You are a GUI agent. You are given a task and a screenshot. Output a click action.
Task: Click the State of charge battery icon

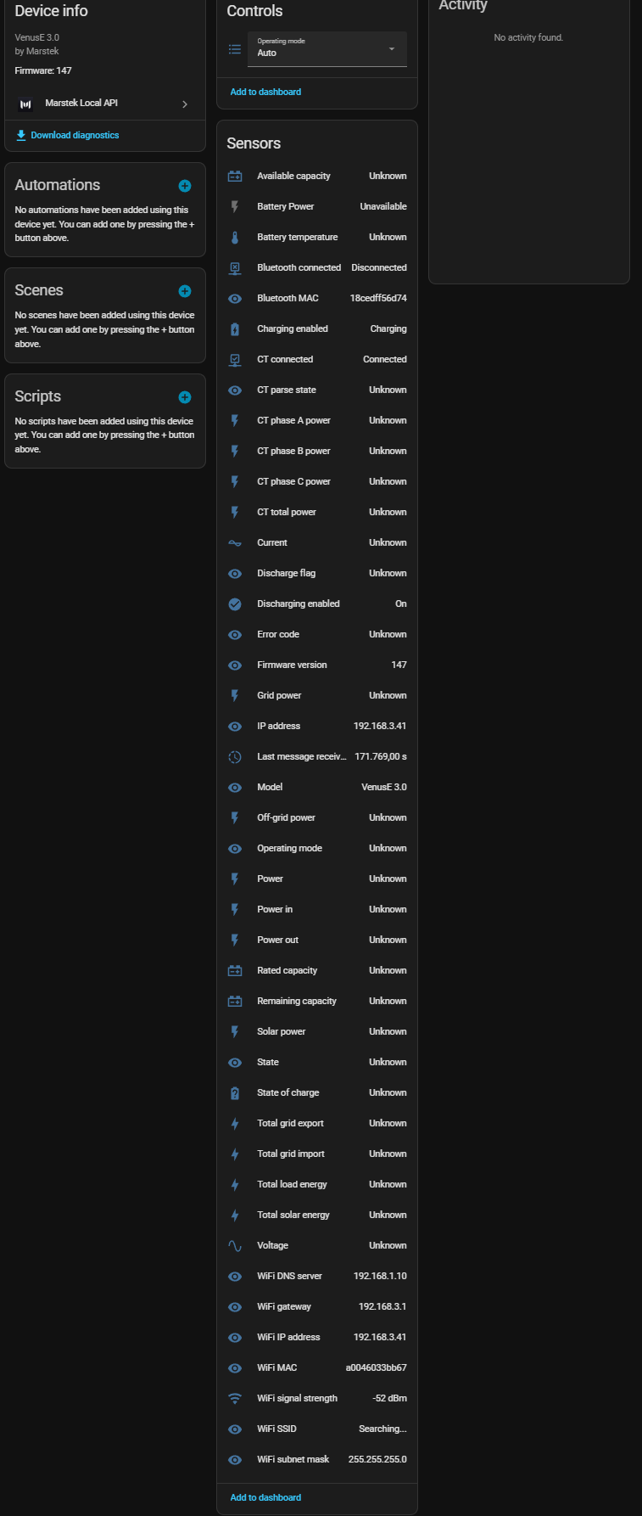[x=235, y=1093]
